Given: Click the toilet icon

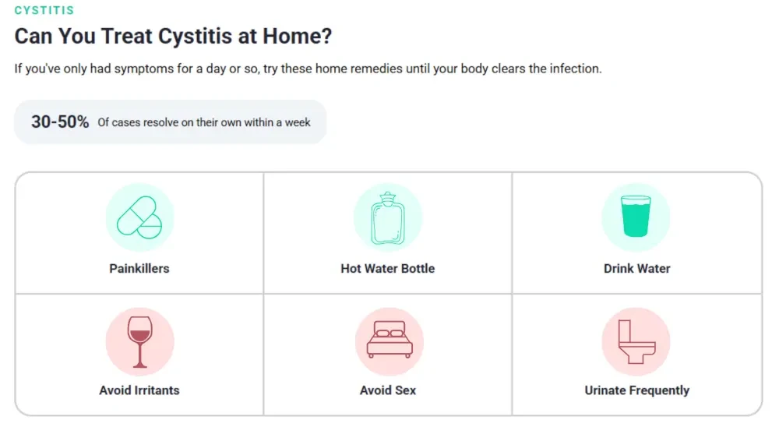Looking at the screenshot, I should [x=636, y=341].
